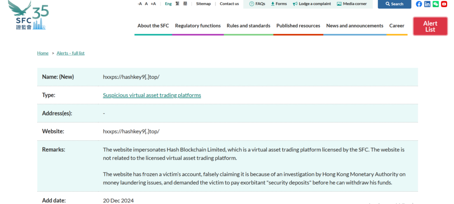This screenshot has height=204, width=454.
Task: Open Suspicious virtual asset trading platforms link
Action: point(152,95)
